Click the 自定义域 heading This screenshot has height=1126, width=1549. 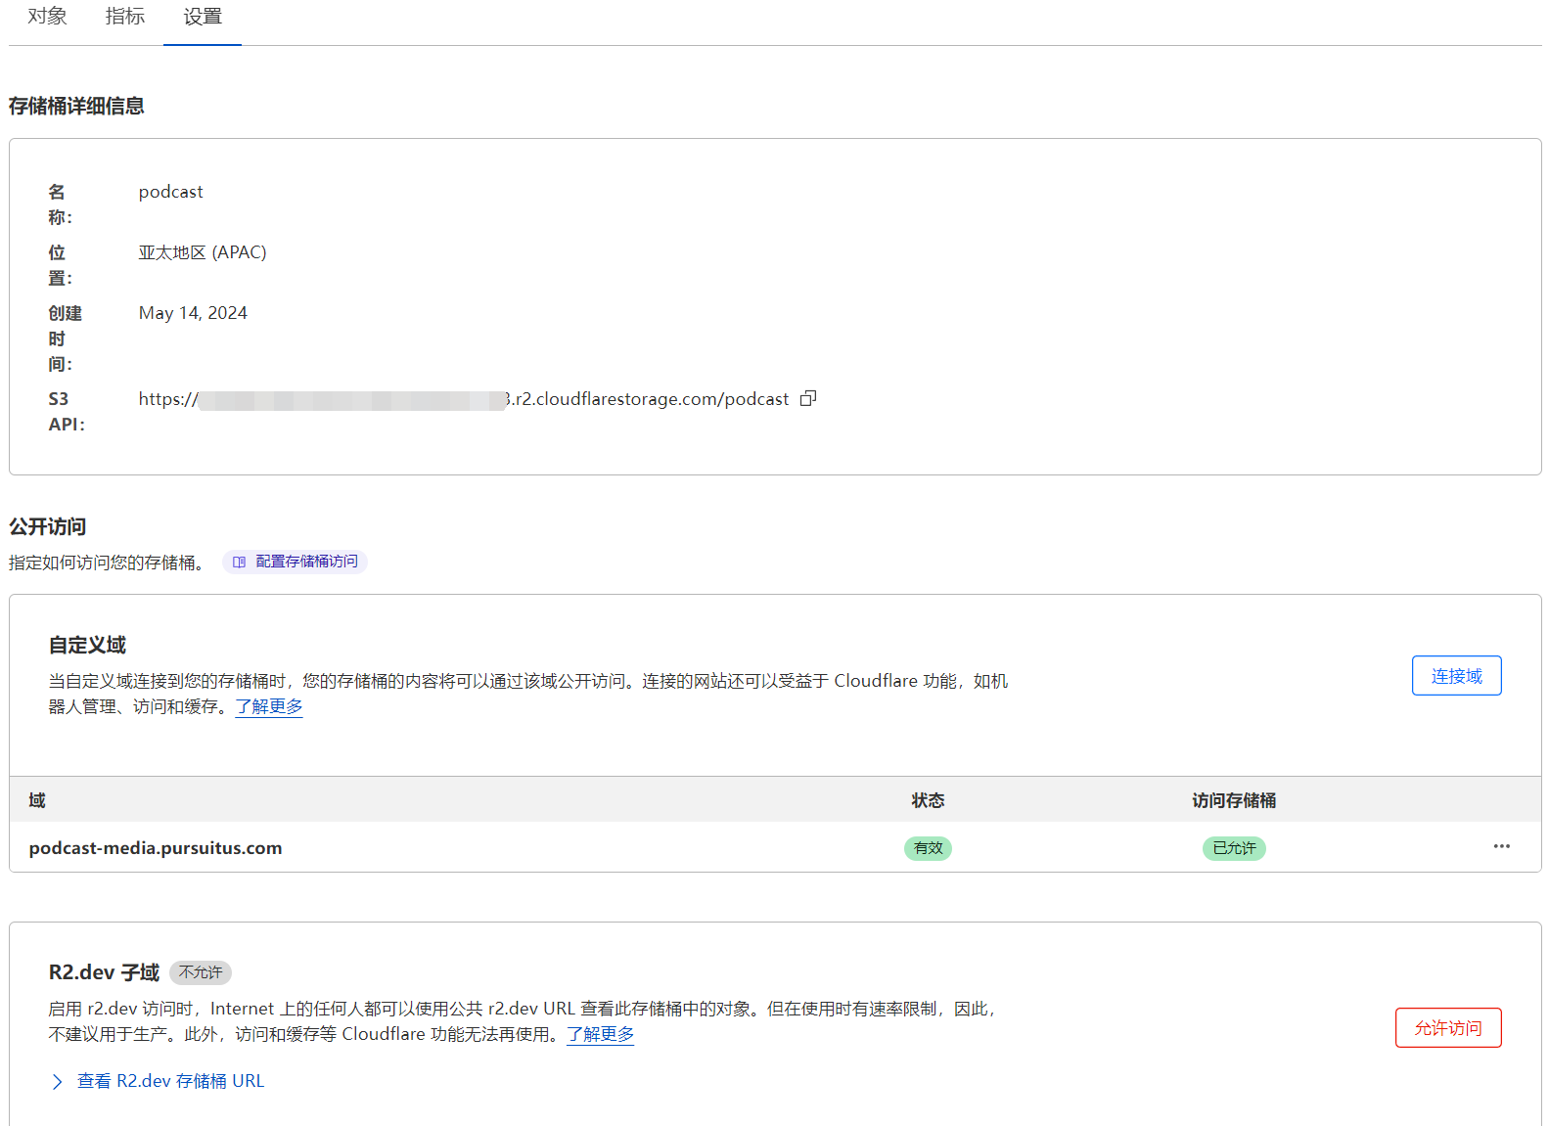pos(87,645)
